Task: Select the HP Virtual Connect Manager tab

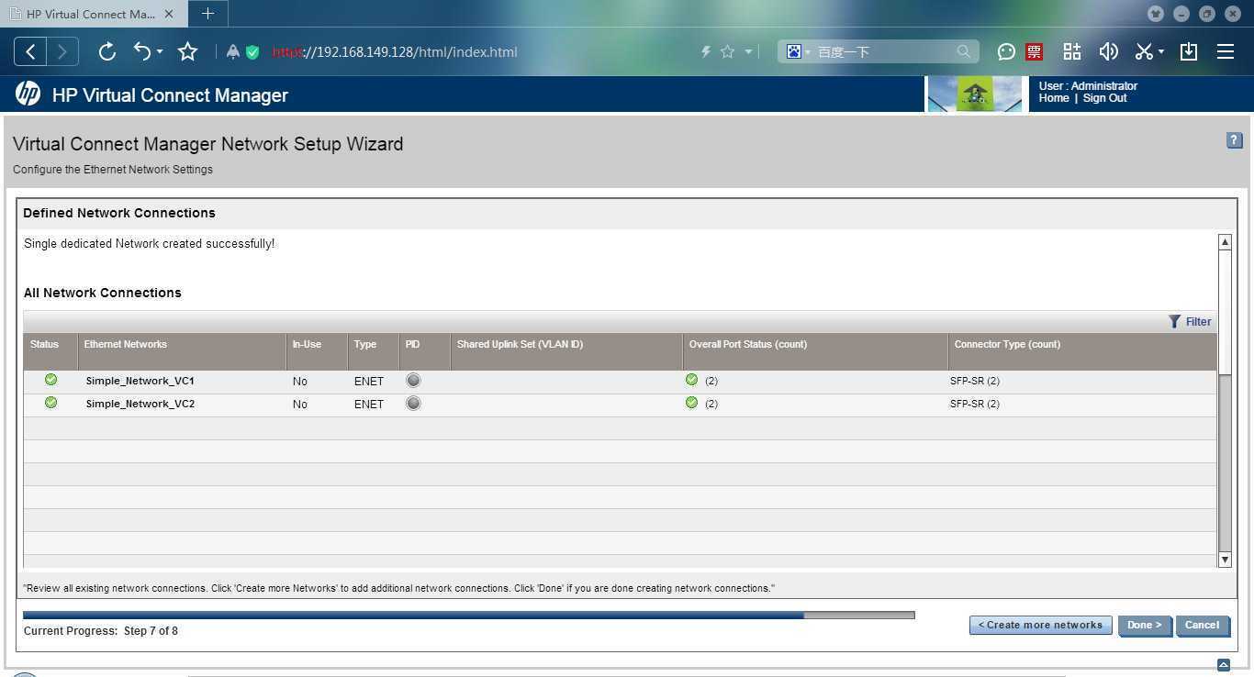Action: tap(92, 14)
